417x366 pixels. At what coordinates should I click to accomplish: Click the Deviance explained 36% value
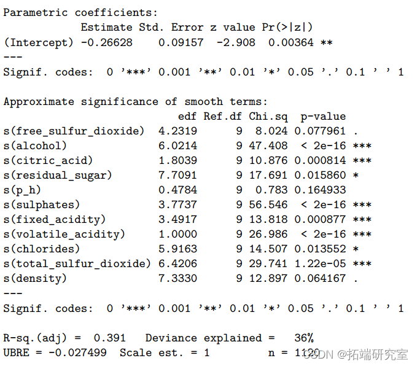coord(304,338)
